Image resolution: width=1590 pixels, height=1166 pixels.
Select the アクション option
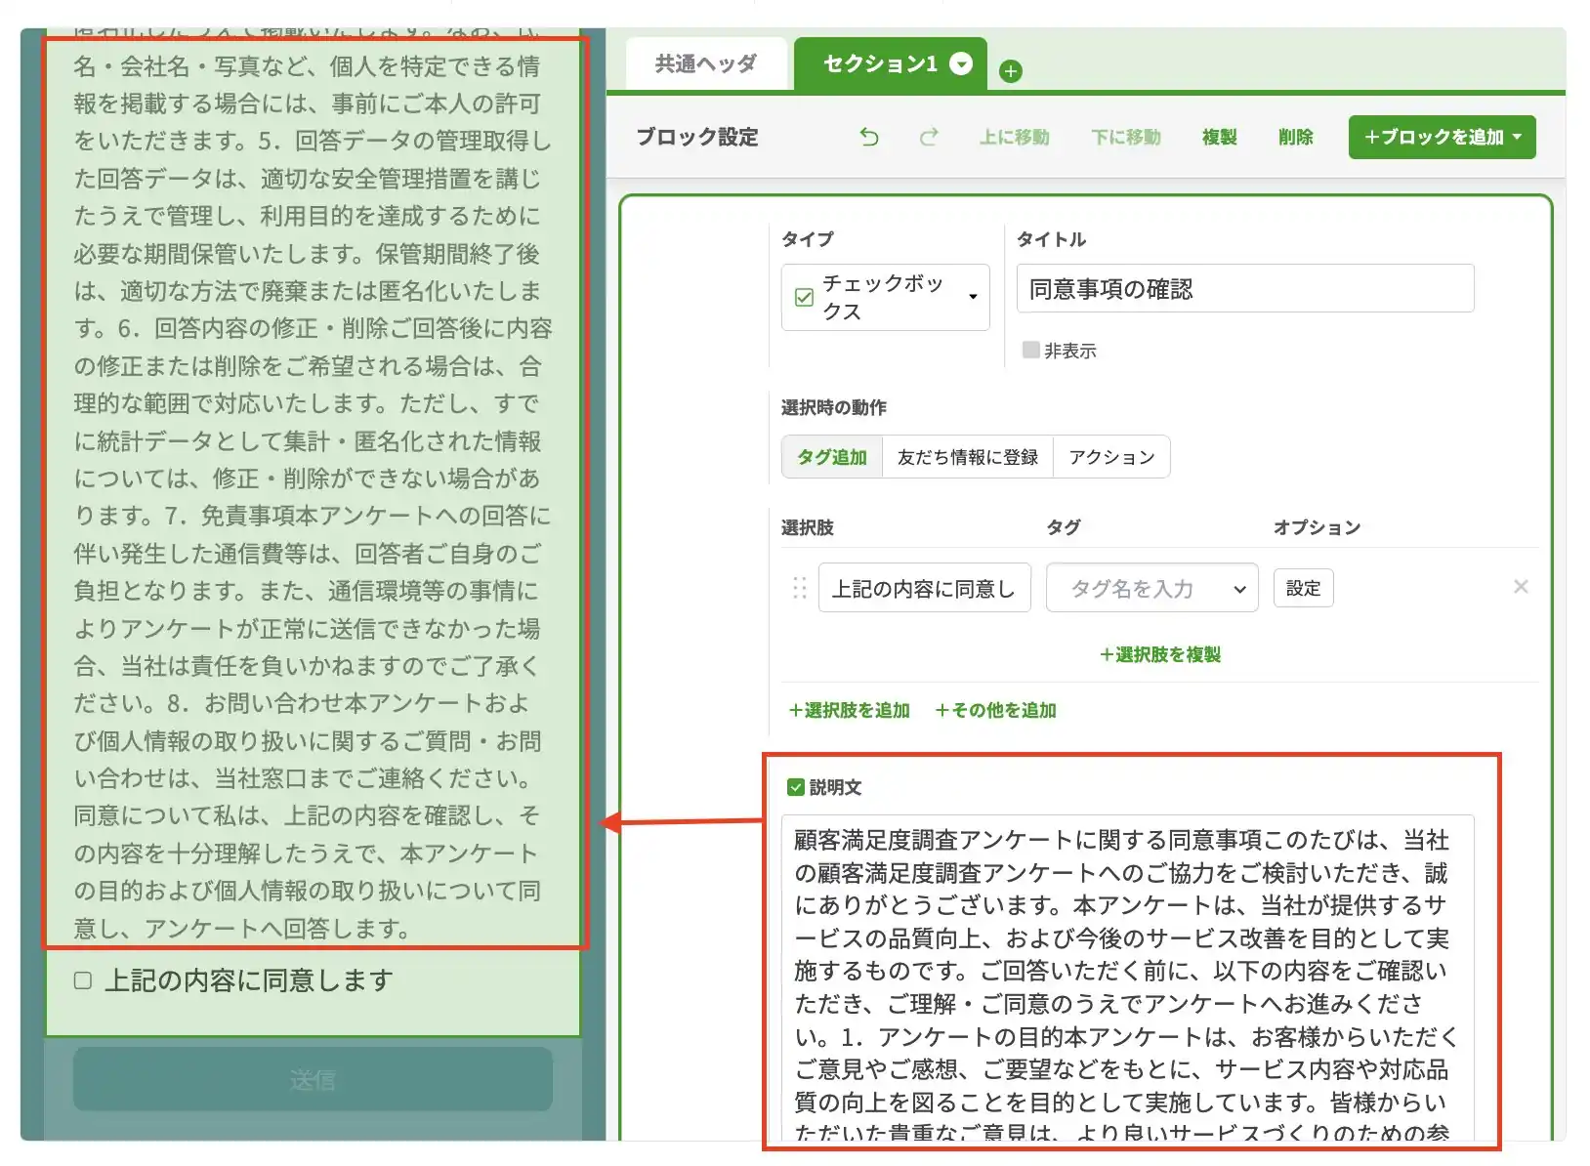[1111, 457]
